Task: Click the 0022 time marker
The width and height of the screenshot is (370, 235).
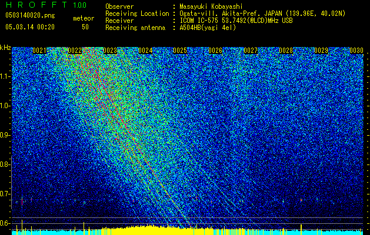Action: point(75,51)
